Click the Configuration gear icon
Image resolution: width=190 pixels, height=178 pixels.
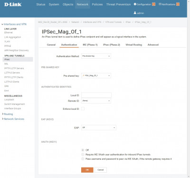coord(135,4)
